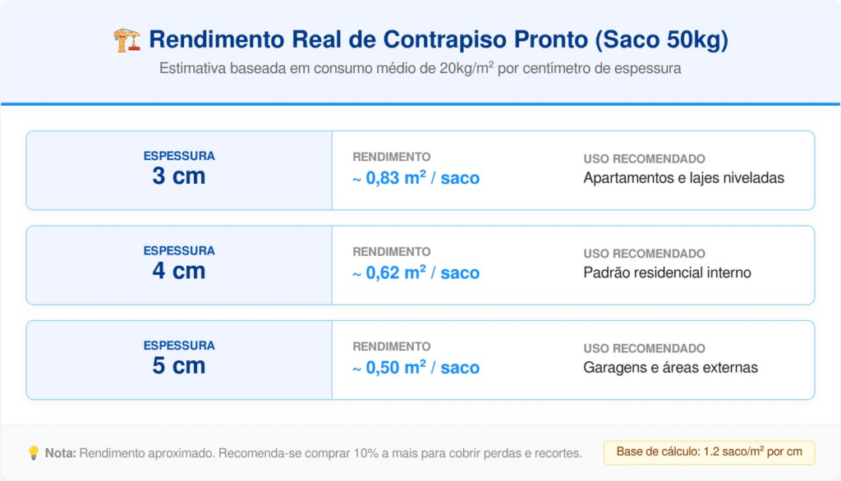841x481 pixels.
Task: Click the RENDIMENTO label in the 4 cm row
Action: pyautogui.click(x=392, y=252)
